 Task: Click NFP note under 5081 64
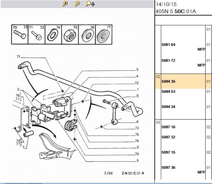click(201, 49)
